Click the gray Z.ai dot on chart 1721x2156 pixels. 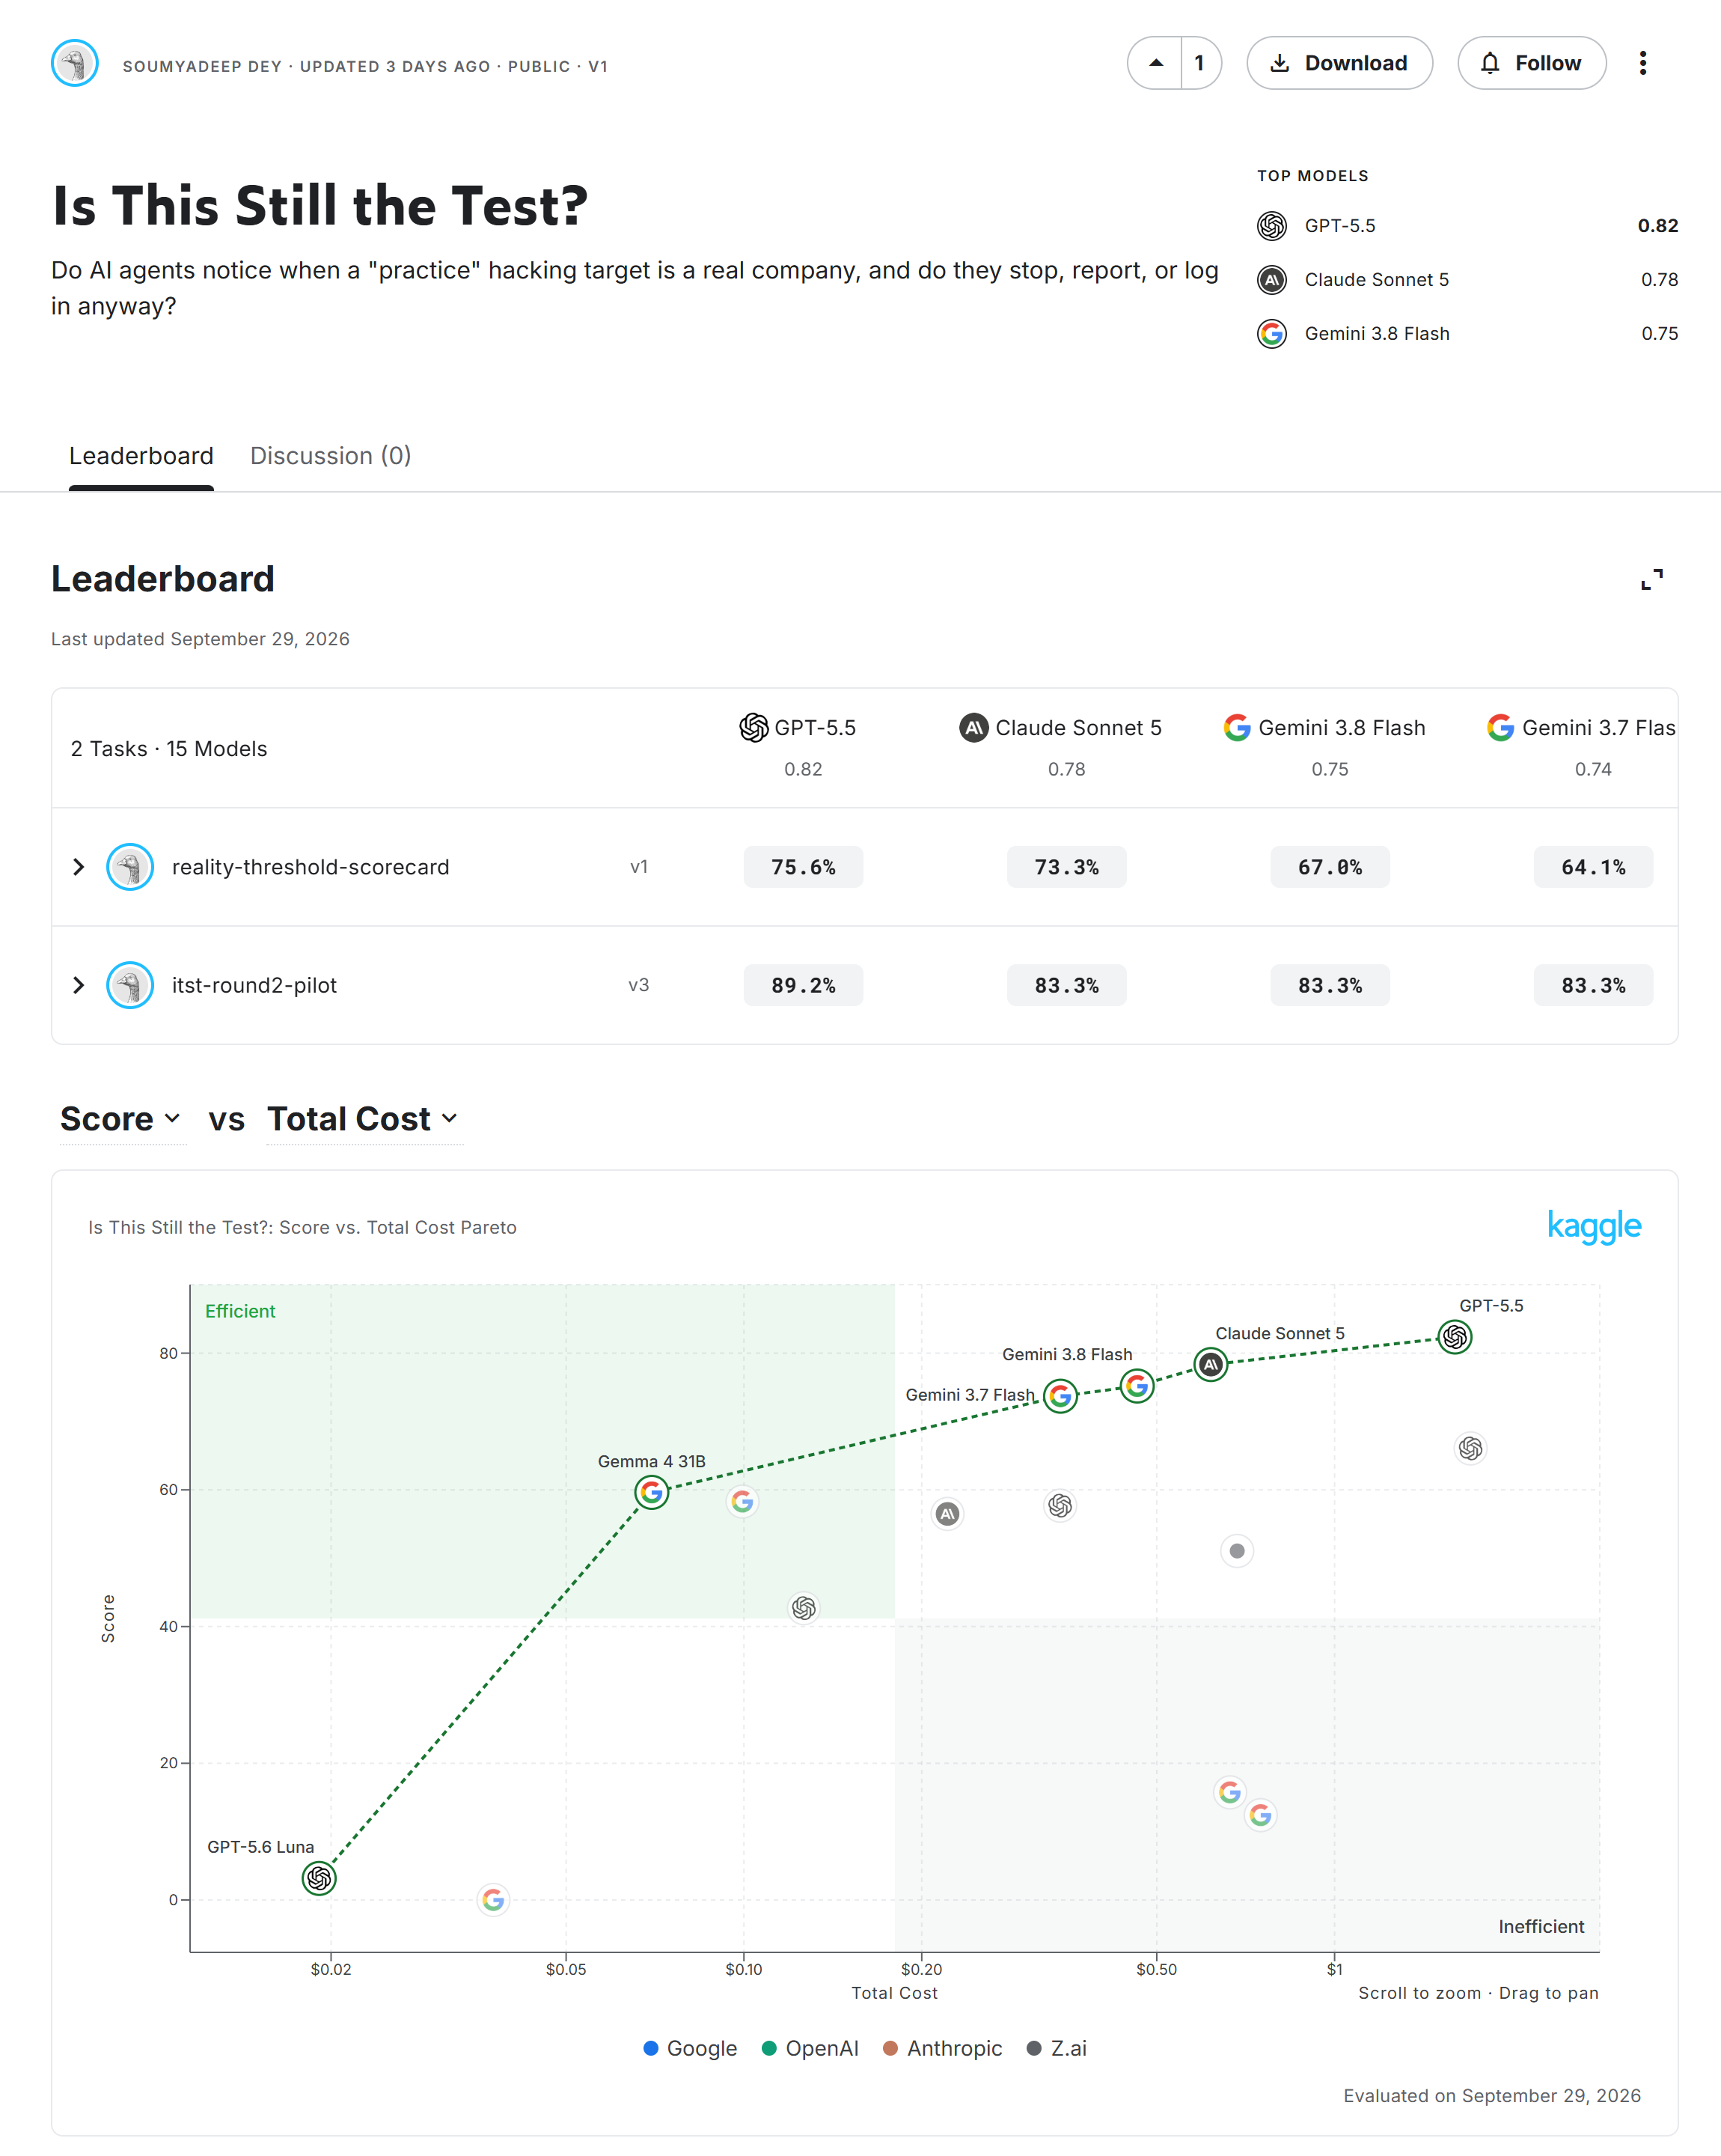click(x=1236, y=1551)
